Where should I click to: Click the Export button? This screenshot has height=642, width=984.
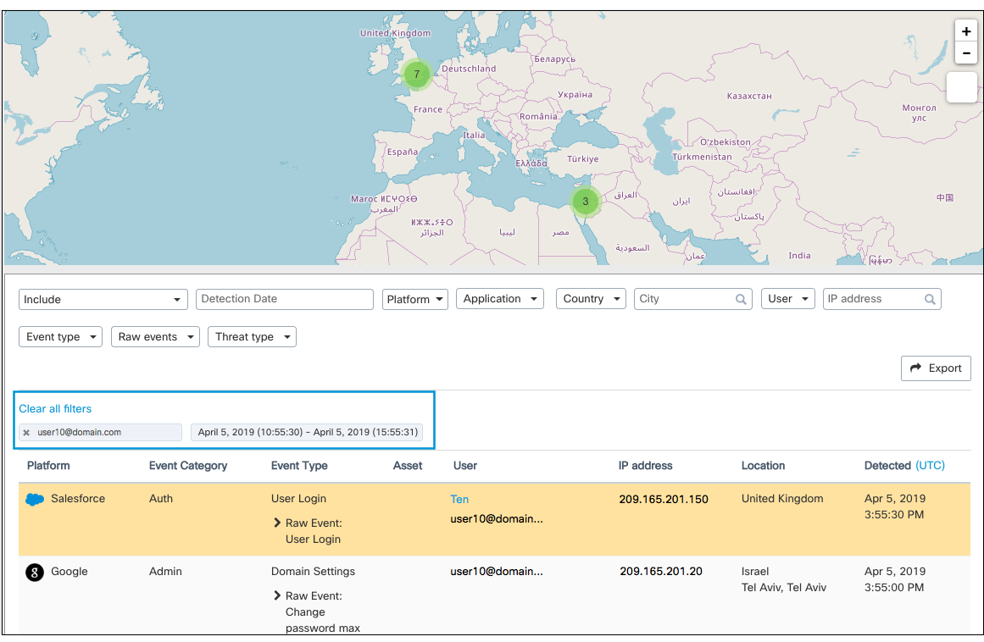tap(936, 368)
